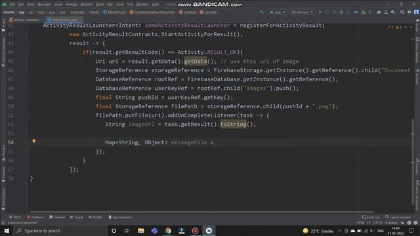The width and height of the screenshot is (420, 236).
Task: Show hidden system tray icons chevron
Action: [340, 231]
